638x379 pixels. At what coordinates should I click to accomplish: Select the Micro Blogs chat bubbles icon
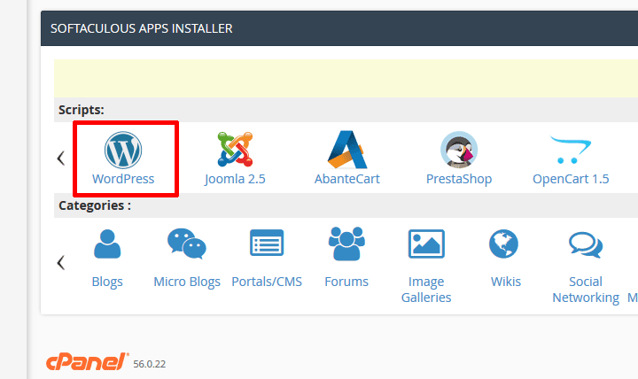pos(186,245)
